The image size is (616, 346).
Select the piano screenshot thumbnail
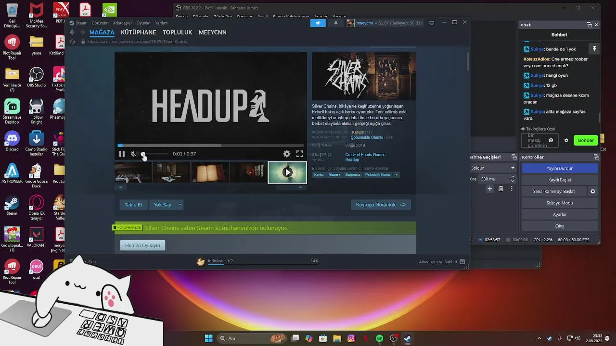point(133,173)
